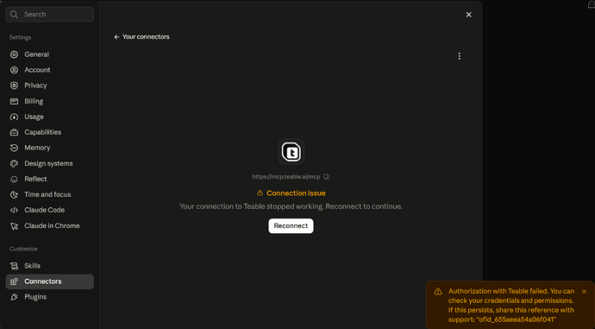
Task: Close the settings dialog
Action: coord(468,15)
